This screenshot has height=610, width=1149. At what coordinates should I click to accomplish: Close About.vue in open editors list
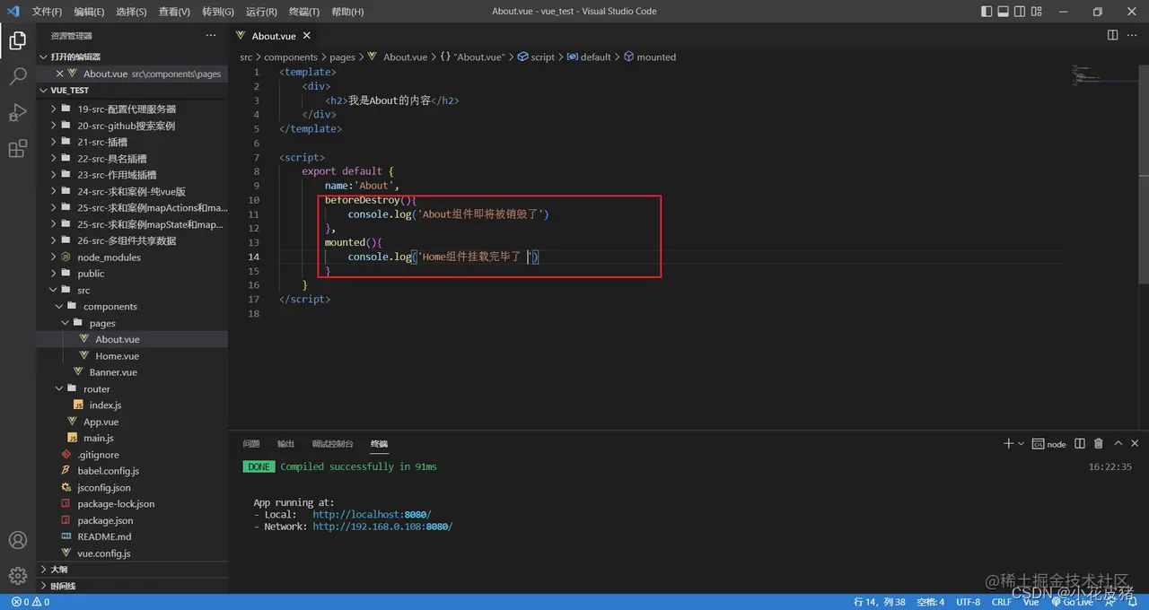coord(60,74)
